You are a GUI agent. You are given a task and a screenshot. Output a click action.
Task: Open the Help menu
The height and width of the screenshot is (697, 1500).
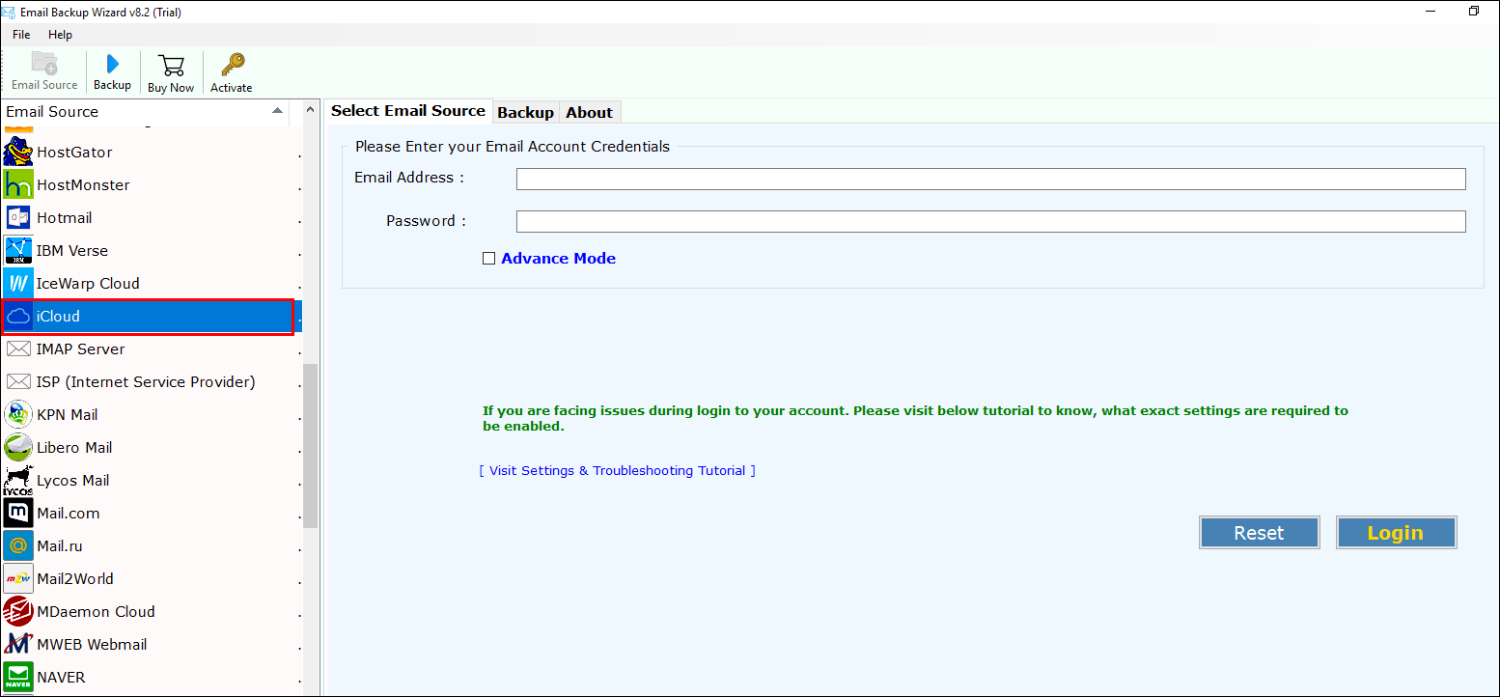point(60,35)
